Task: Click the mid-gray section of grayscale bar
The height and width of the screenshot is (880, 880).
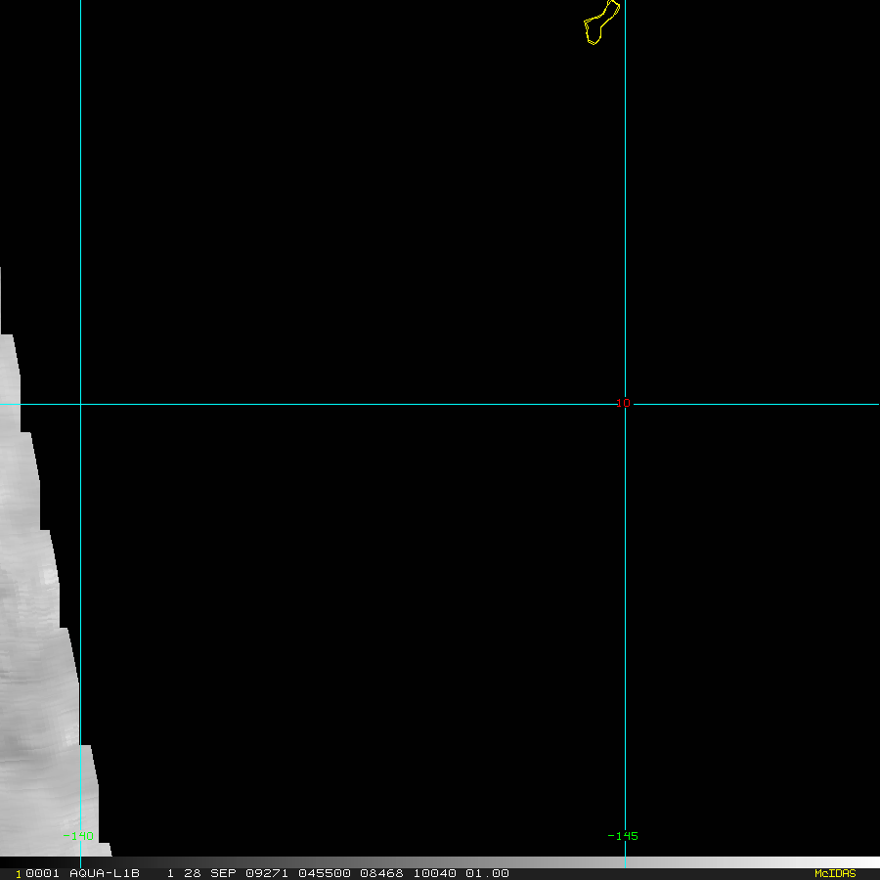Action: coord(440,862)
